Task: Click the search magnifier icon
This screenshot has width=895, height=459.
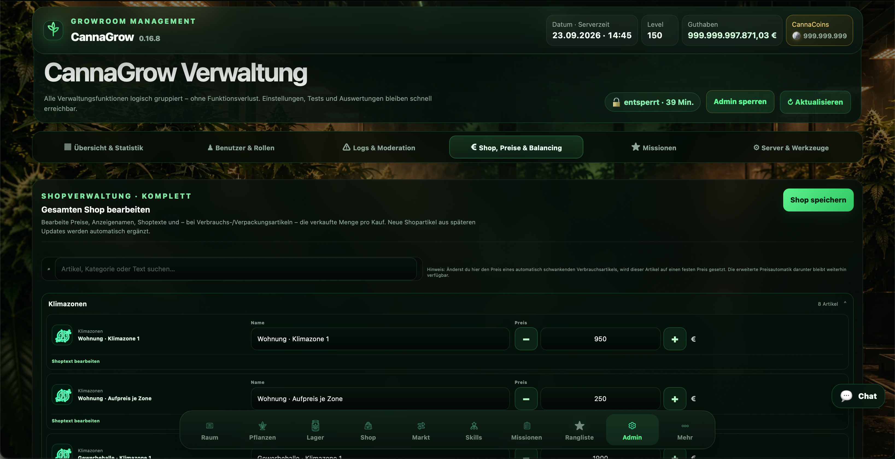Action: click(x=49, y=269)
